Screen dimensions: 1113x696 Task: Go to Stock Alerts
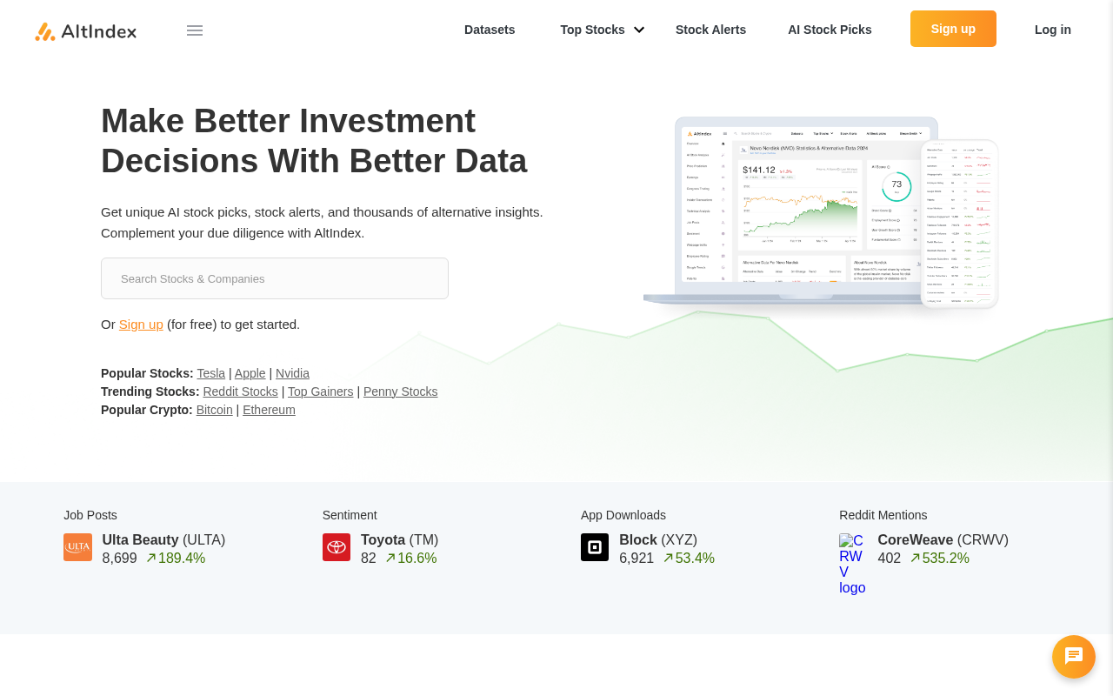coord(710,29)
